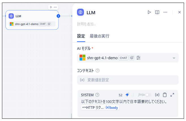This screenshot has width=186, height=121.
Task: Switch to the 設定 tab
Action: tap(81, 36)
